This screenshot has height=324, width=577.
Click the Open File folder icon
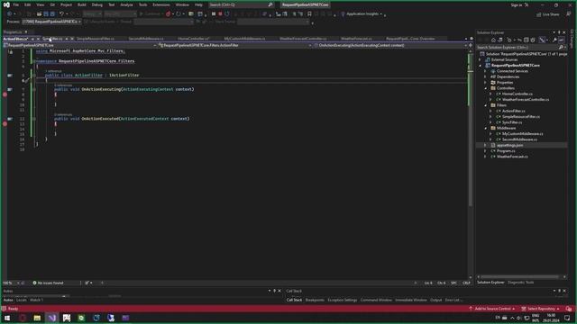click(x=39, y=14)
